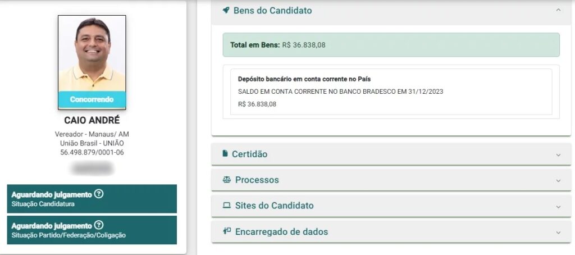This screenshot has width=575, height=255.
Task: Click the Encarregado de dados heading
Action: coord(281,231)
